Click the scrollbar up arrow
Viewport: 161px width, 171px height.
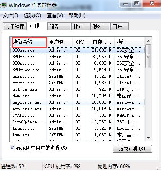point(148,41)
